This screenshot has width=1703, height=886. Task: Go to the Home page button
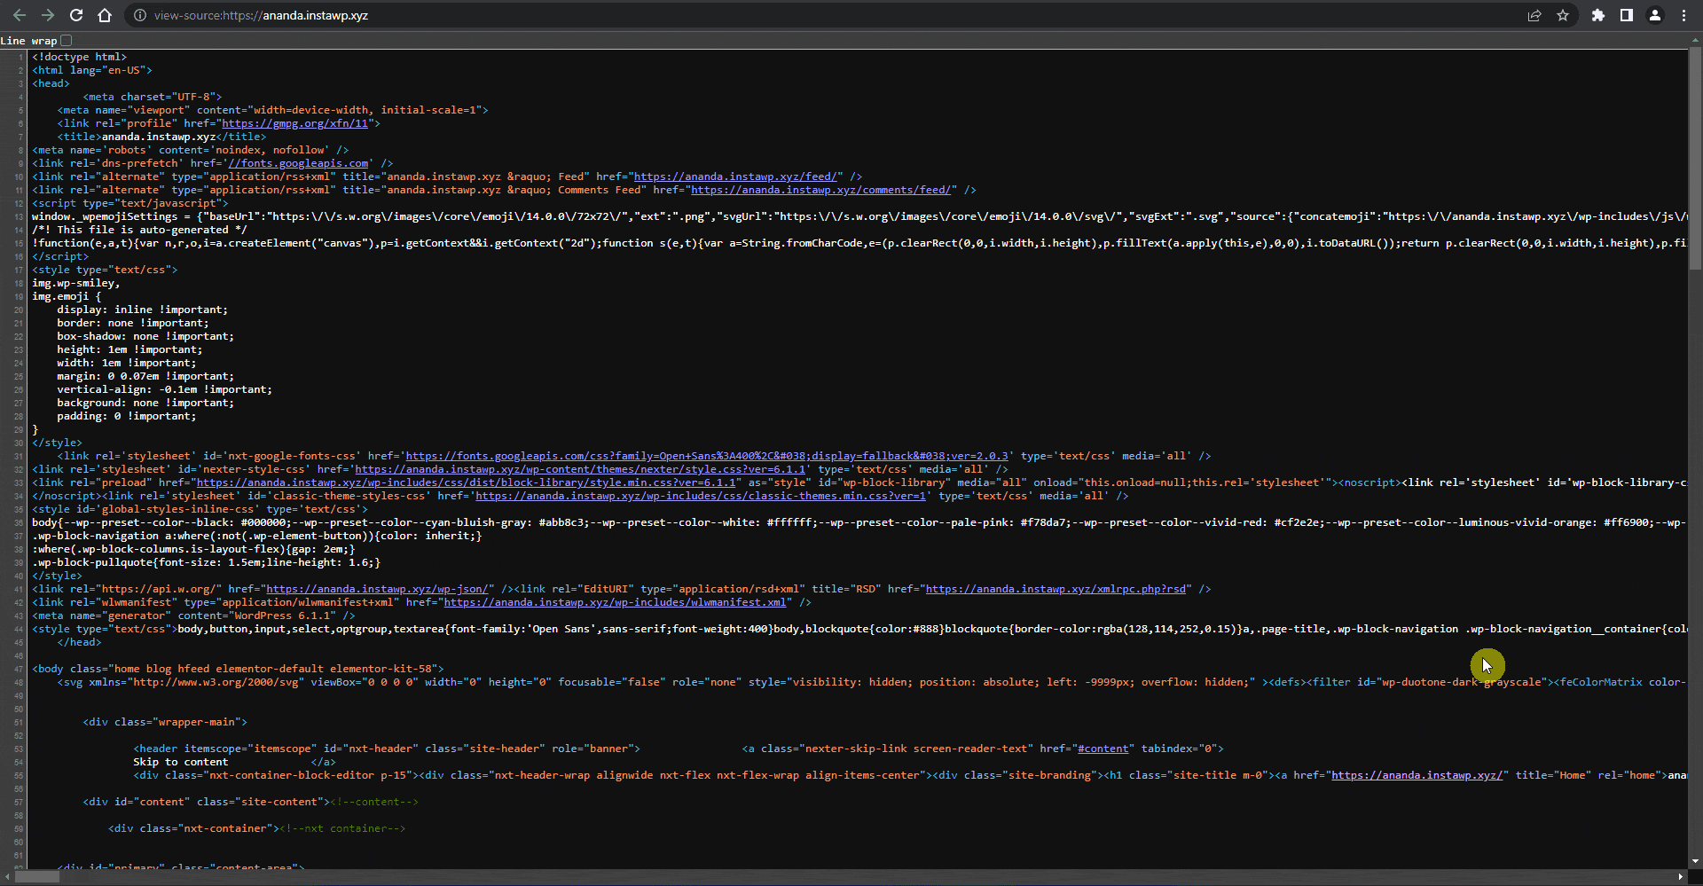(x=105, y=15)
